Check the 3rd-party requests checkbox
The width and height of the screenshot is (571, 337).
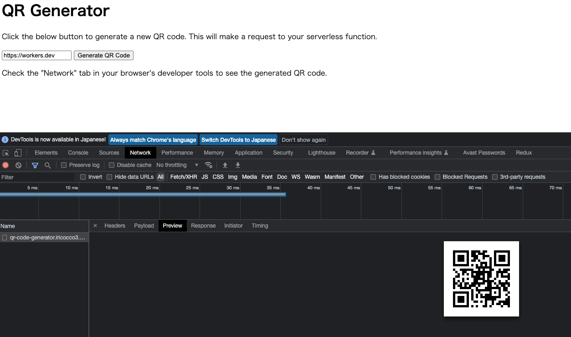pos(495,177)
